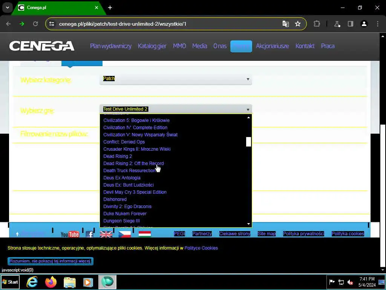Open Polityka prywatności link

(x=303, y=233)
